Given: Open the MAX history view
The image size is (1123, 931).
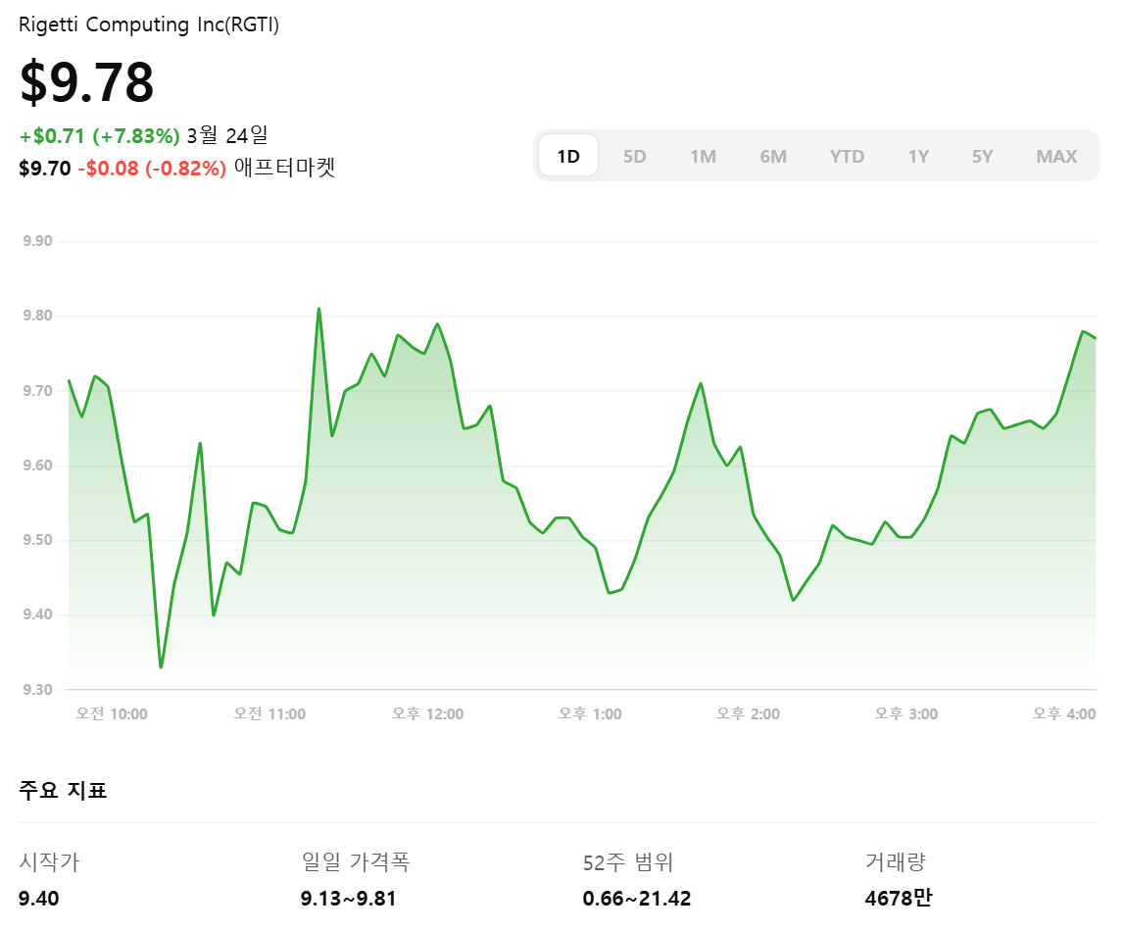Looking at the screenshot, I should (x=1056, y=155).
